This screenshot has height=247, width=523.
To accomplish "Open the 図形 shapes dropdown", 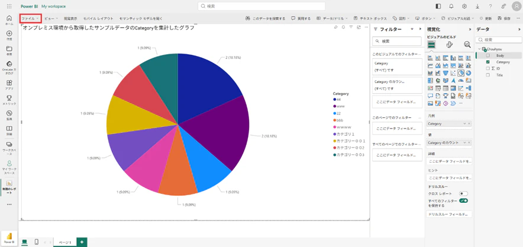I will [x=401, y=19].
